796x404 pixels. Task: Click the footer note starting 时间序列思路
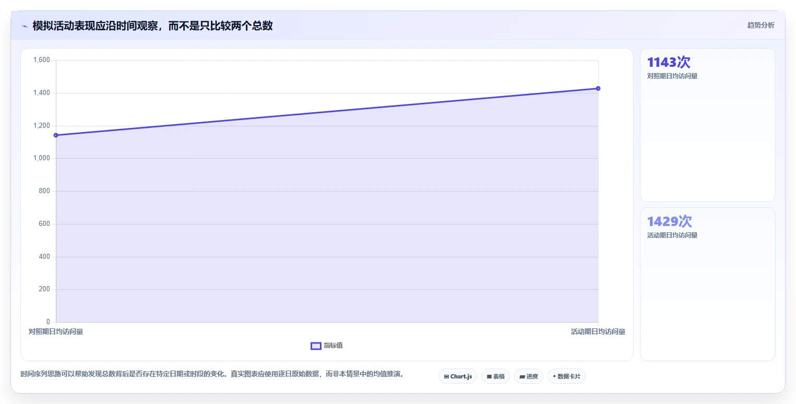coord(212,374)
